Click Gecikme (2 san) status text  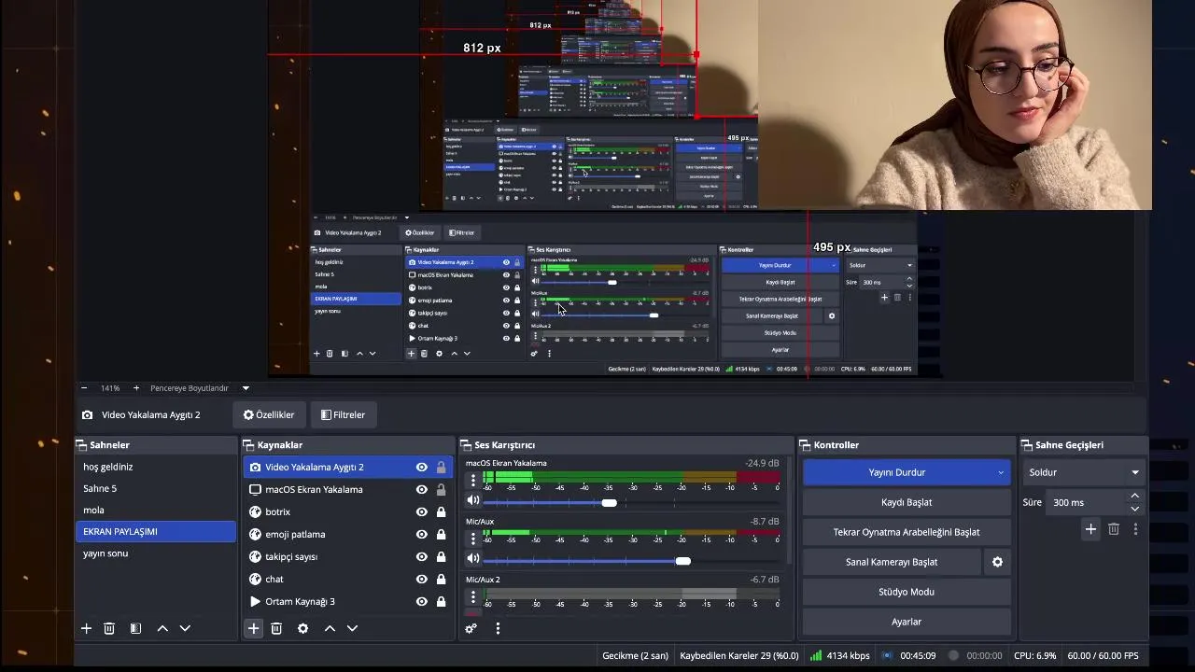click(636, 655)
